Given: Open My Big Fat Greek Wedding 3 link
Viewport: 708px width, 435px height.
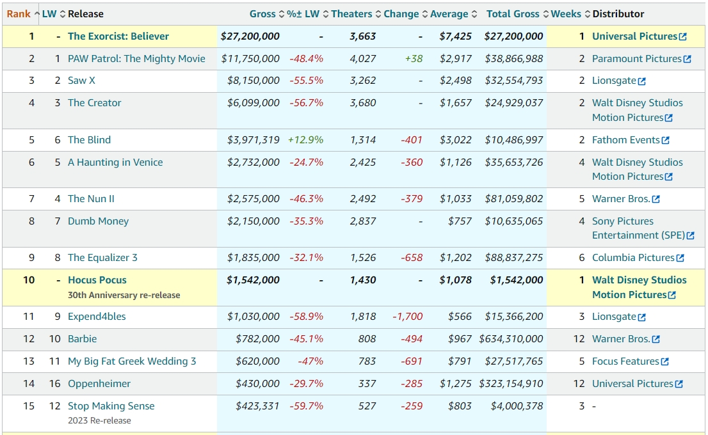Looking at the screenshot, I should pyautogui.click(x=132, y=361).
